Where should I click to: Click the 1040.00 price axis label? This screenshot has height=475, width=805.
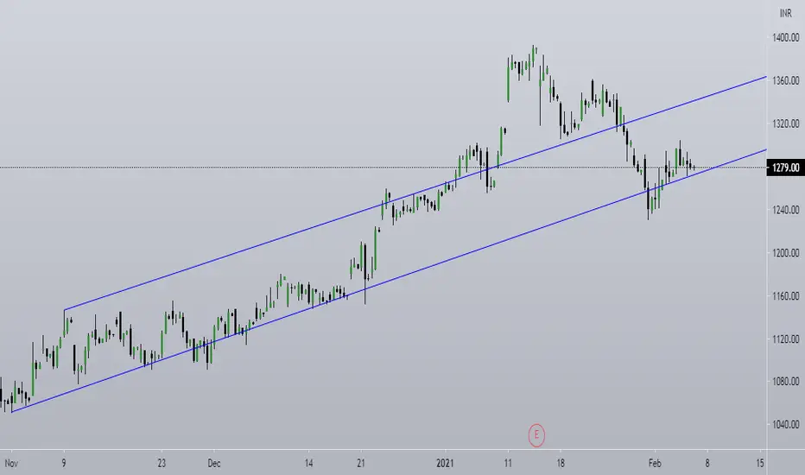(785, 425)
